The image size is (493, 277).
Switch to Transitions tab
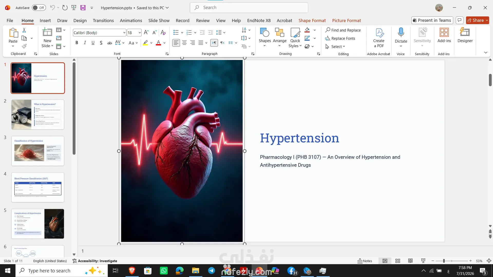pyautogui.click(x=103, y=21)
